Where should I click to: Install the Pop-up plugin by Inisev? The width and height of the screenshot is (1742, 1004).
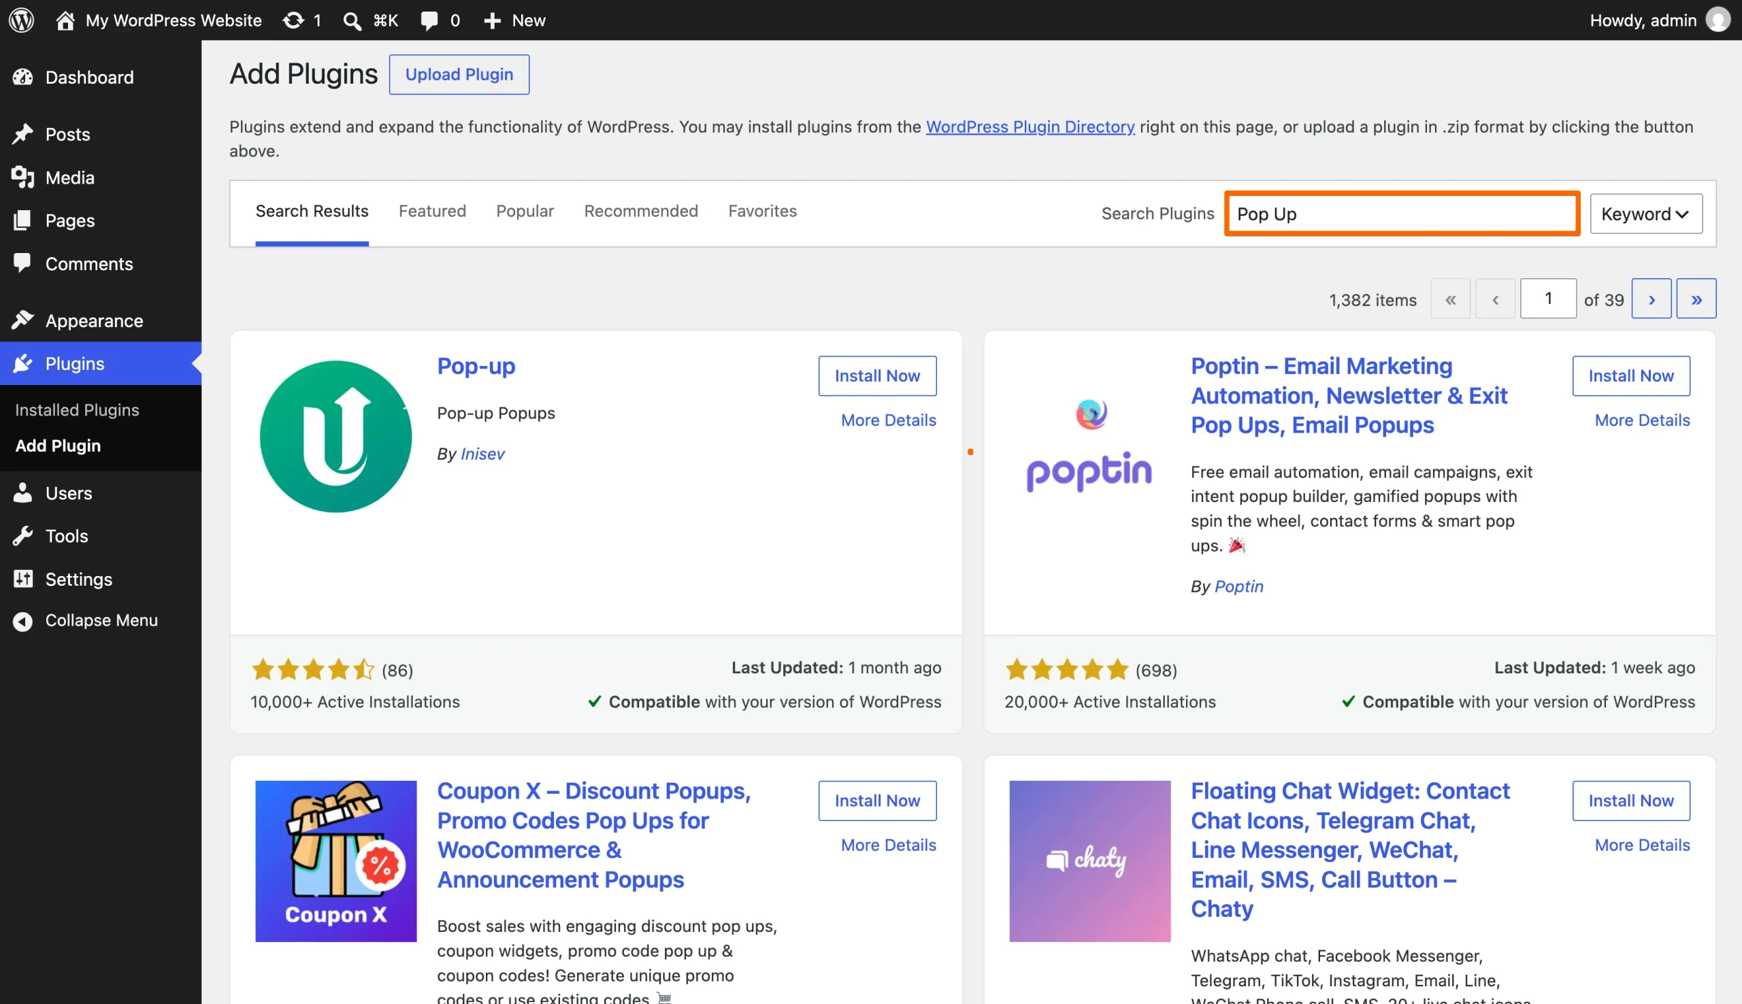coord(877,375)
